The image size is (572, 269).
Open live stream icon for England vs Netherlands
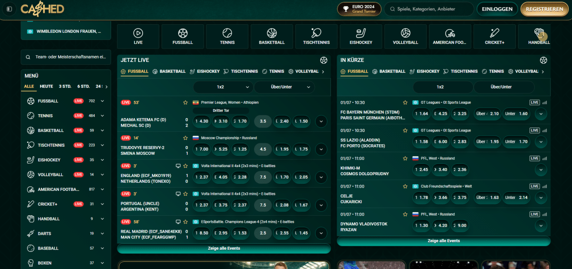(x=178, y=166)
